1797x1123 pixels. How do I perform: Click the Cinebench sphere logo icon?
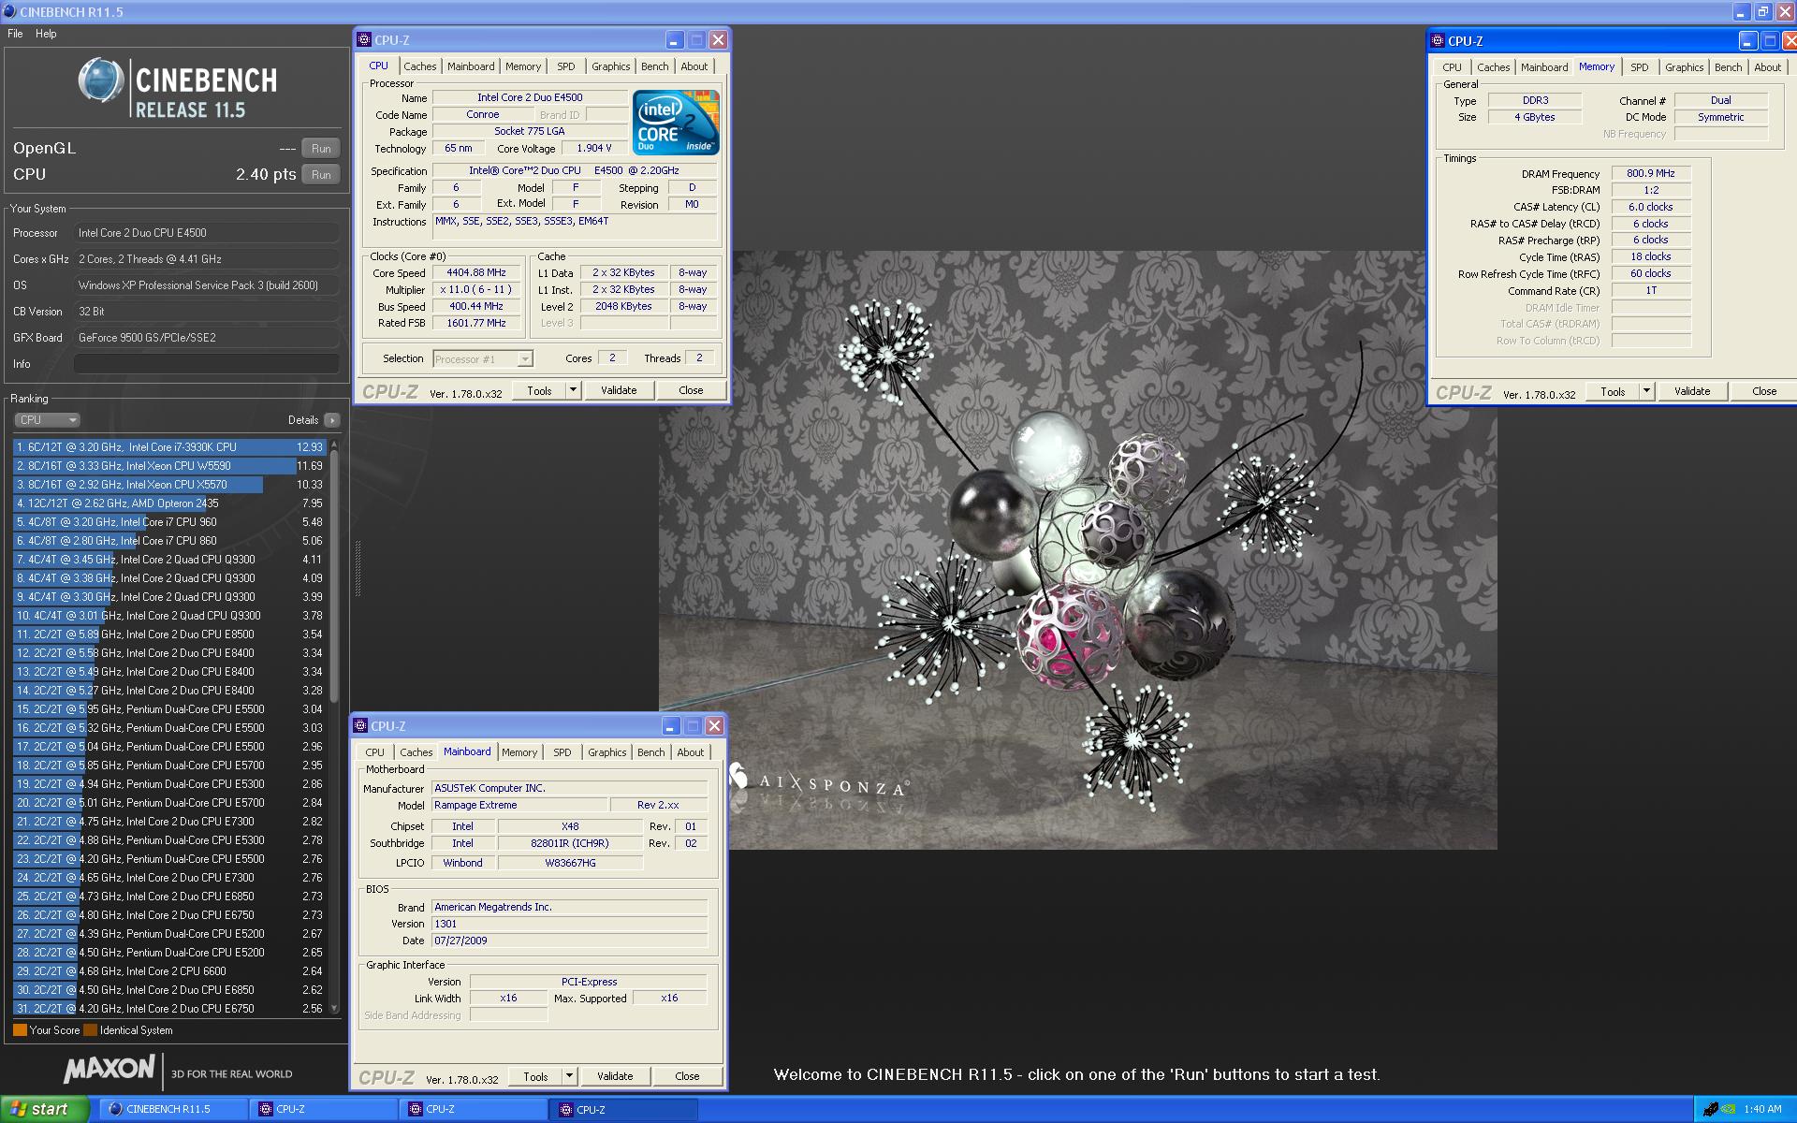[x=101, y=80]
